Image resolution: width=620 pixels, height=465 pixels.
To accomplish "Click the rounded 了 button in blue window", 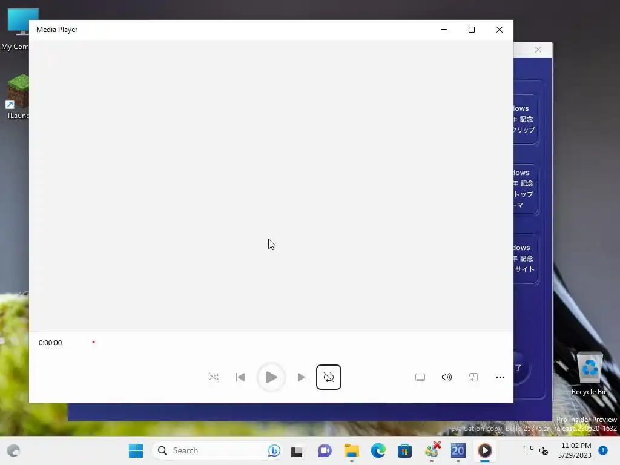I will [x=521, y=368].
